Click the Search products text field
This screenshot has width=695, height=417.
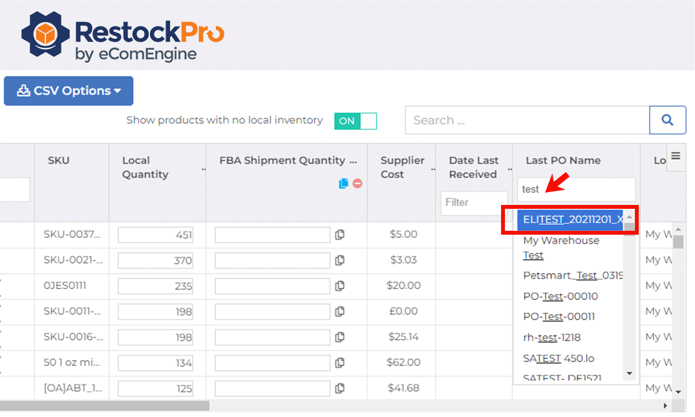[x=526, y=120]
